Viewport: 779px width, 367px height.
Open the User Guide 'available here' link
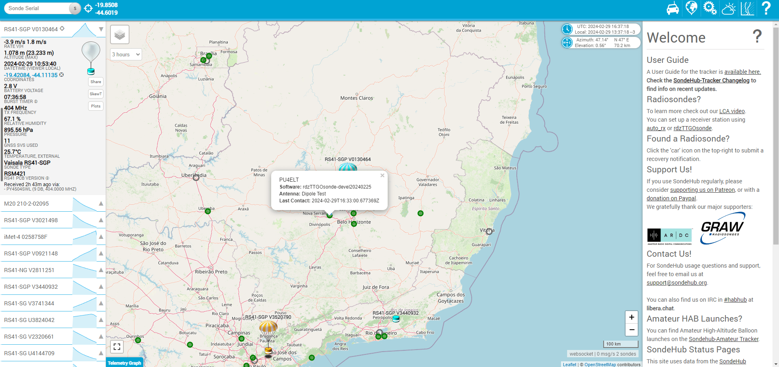[x=742, y=72]
